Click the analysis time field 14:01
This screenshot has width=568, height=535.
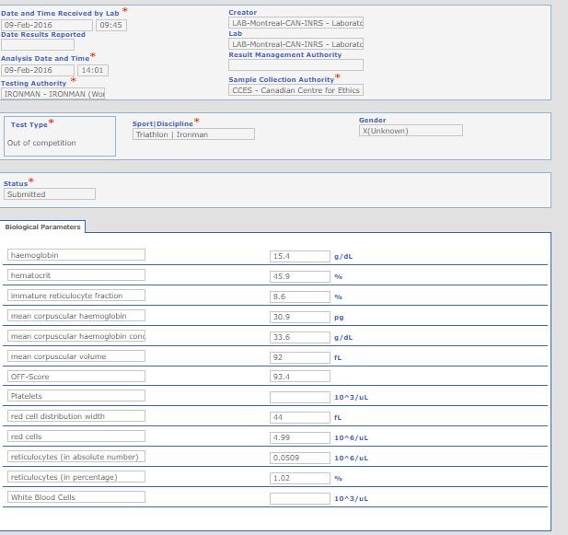(93, 70)
